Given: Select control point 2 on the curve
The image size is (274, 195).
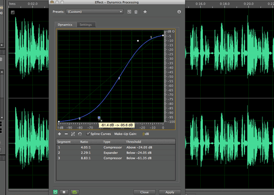Looking at the screenshot, I should pos(119,78).
